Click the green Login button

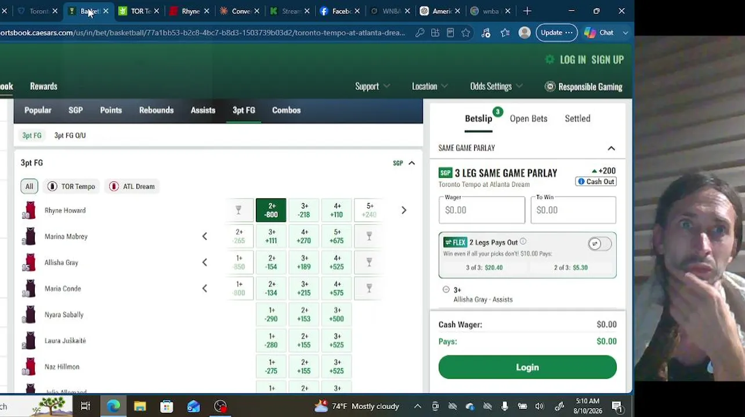coord(527,367)
